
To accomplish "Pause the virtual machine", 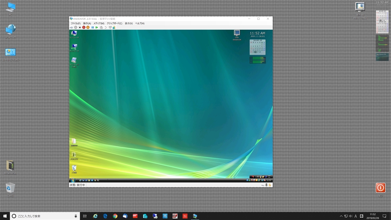I will click(92, 27).
